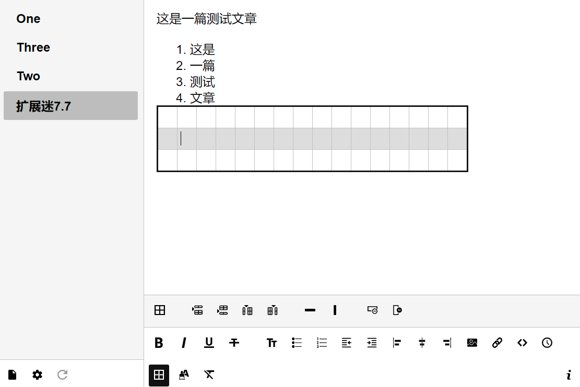The height and width of the screenshot is (387, 580).
Task: Insert a numbered list
Action: (x=322, y=343)
